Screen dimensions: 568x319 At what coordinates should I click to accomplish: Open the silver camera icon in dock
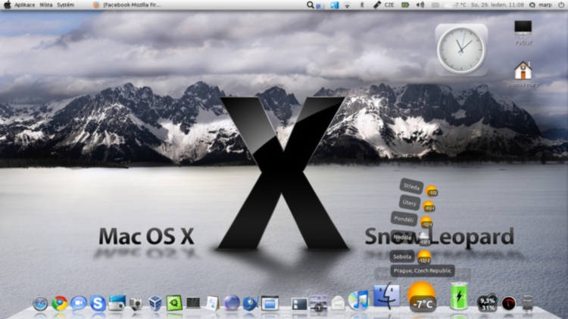(x=136, y=303)
